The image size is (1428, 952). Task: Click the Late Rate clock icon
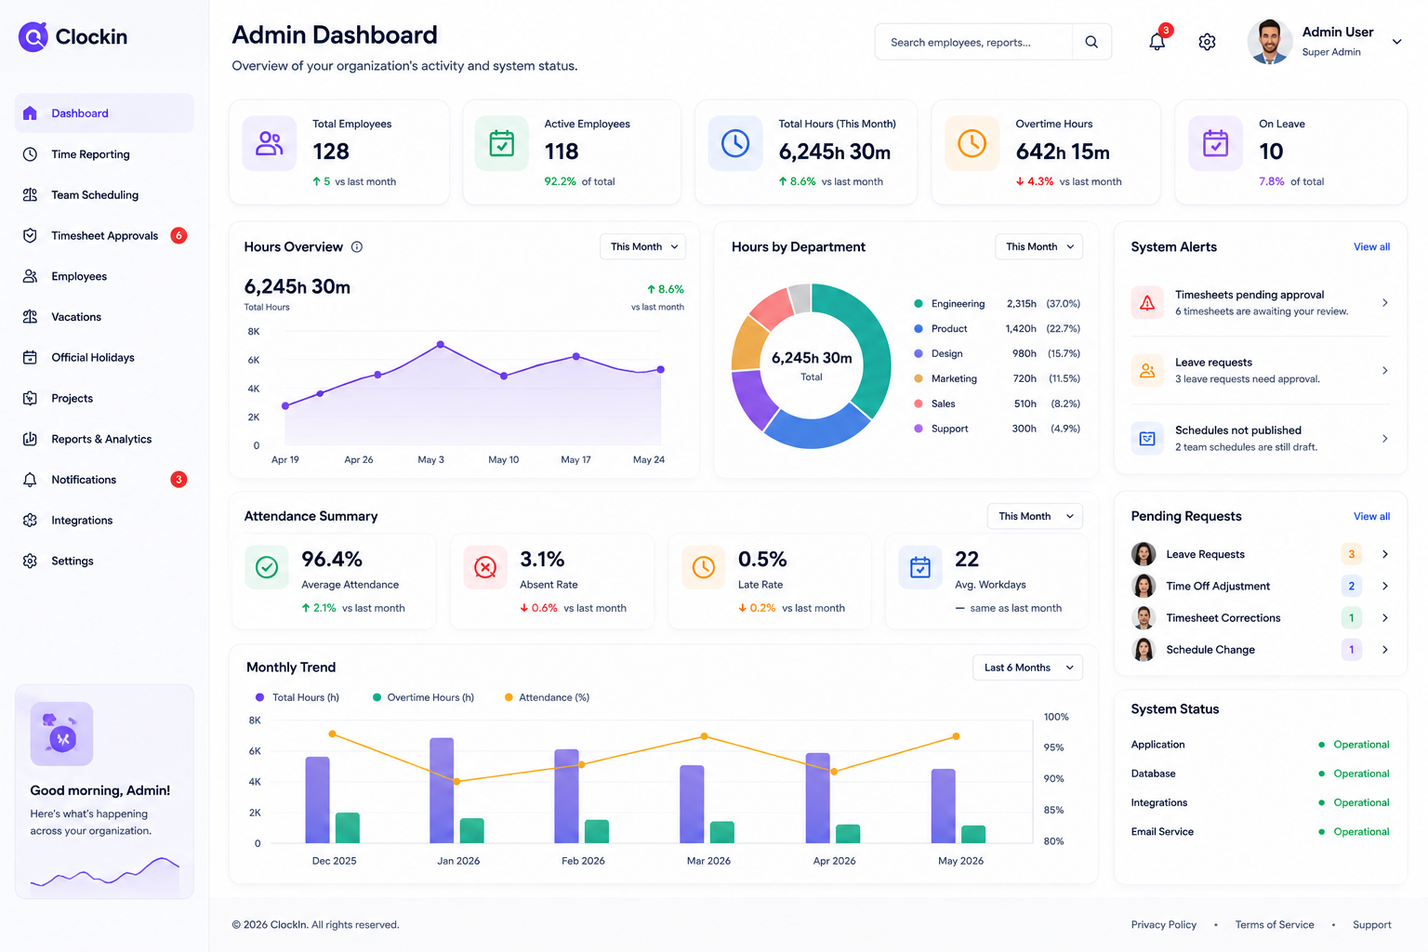coord(704,567)
